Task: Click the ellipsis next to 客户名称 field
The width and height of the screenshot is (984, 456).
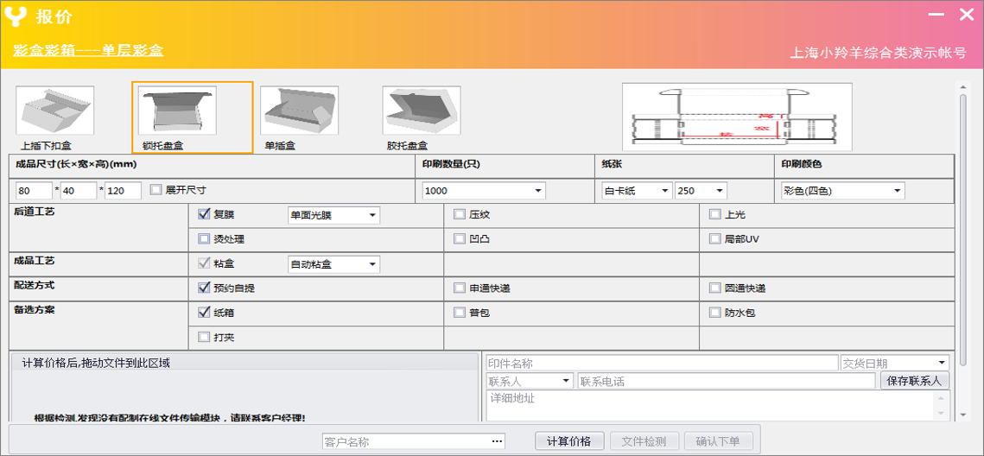Action: 497,441
